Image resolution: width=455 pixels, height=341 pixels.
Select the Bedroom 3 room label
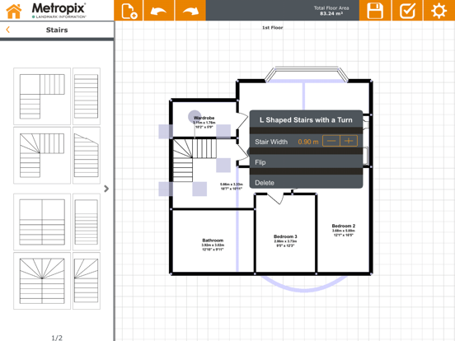(285, 236)
